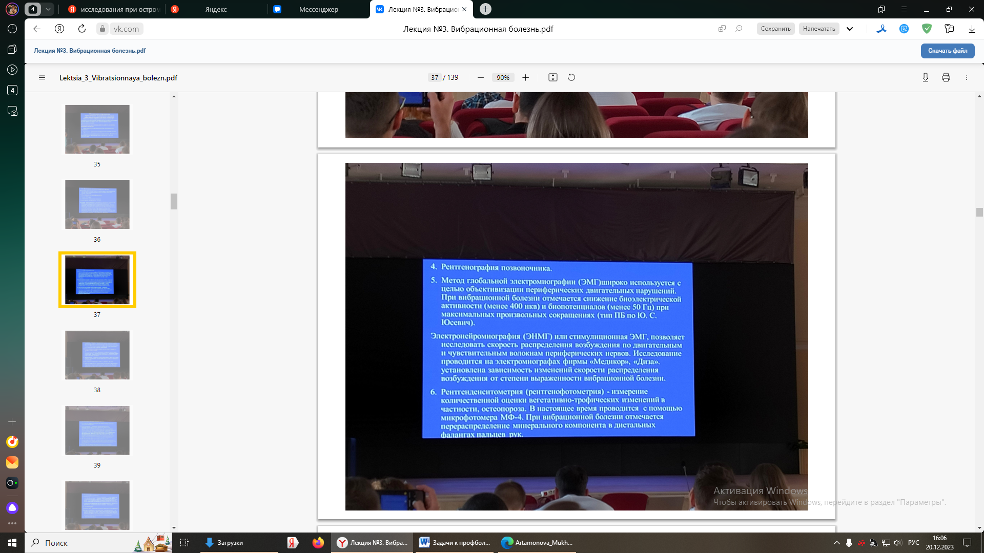Expand the tab group counter dropdown

click(48, 9)
